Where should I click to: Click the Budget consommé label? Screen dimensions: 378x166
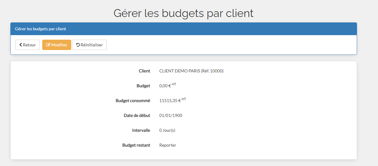[x=133, y=101]
